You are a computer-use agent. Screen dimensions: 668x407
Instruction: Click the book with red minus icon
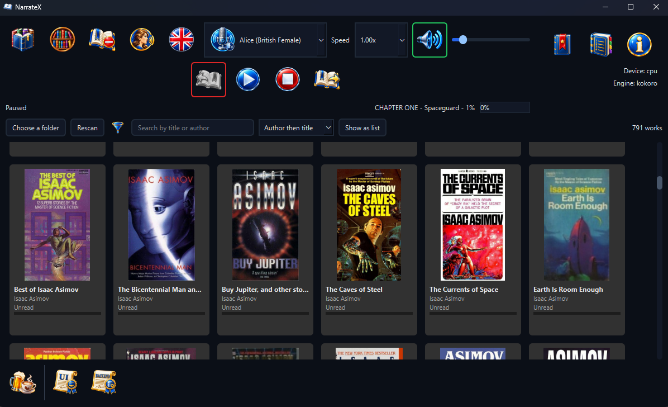pos(102,40)
